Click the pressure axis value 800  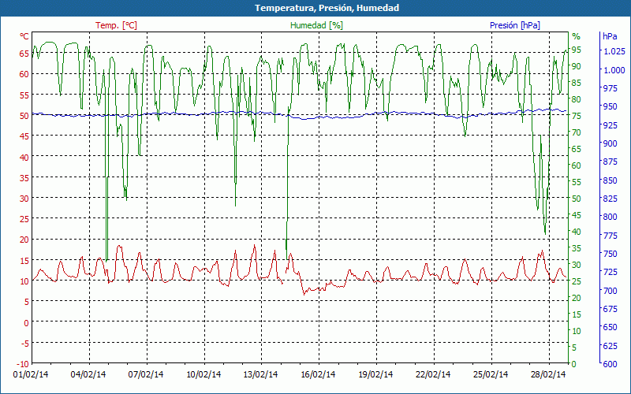pyautogui.click(x=610, y=217)
